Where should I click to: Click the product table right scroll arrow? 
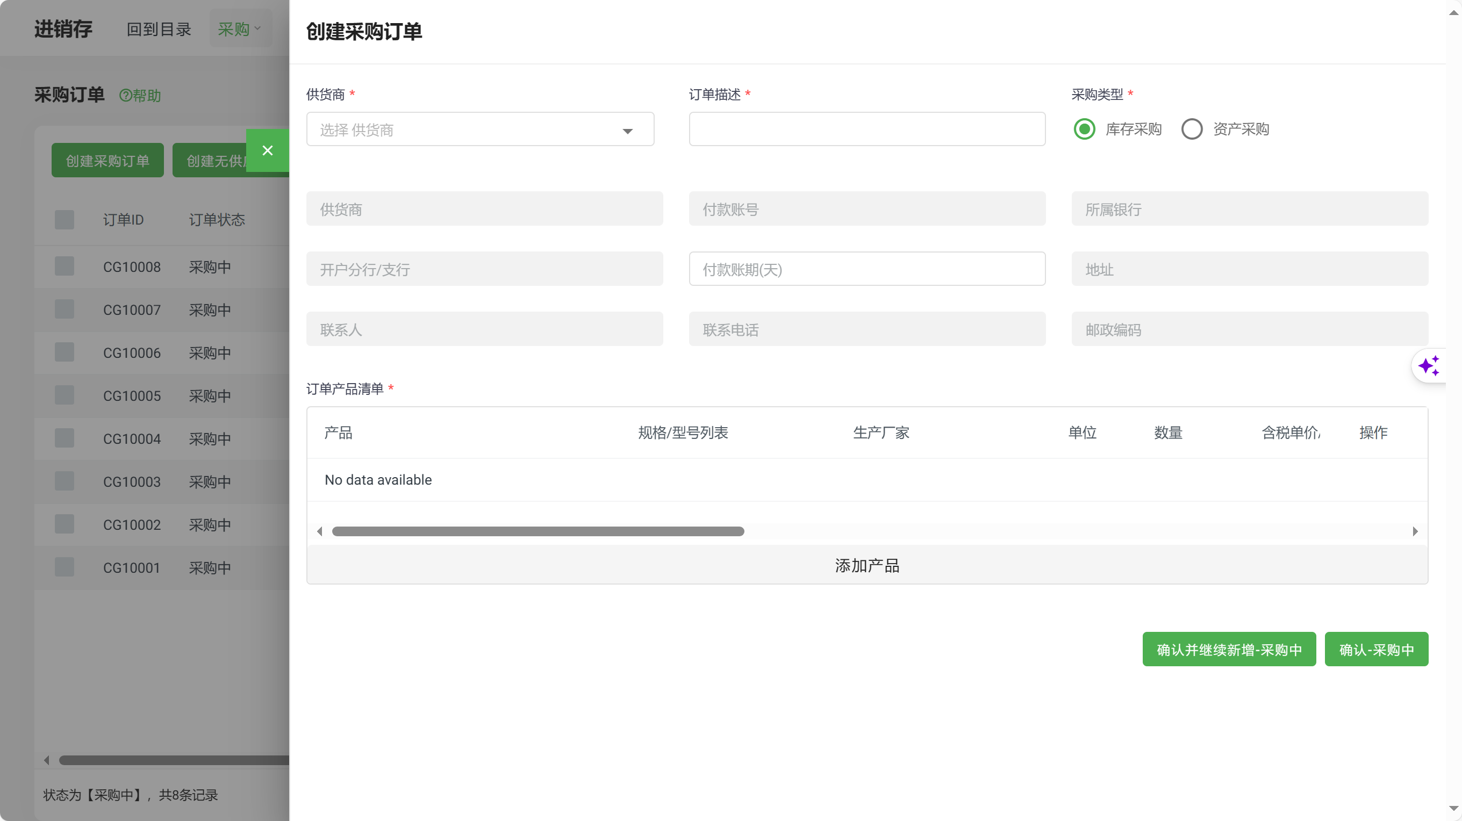pyautogui.click(x=1415, y=531)
